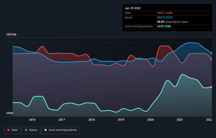Screen dimensions: 216x138
Task: Click Cash And Equivalents label in tooltip
Action: tap(139, 26)
